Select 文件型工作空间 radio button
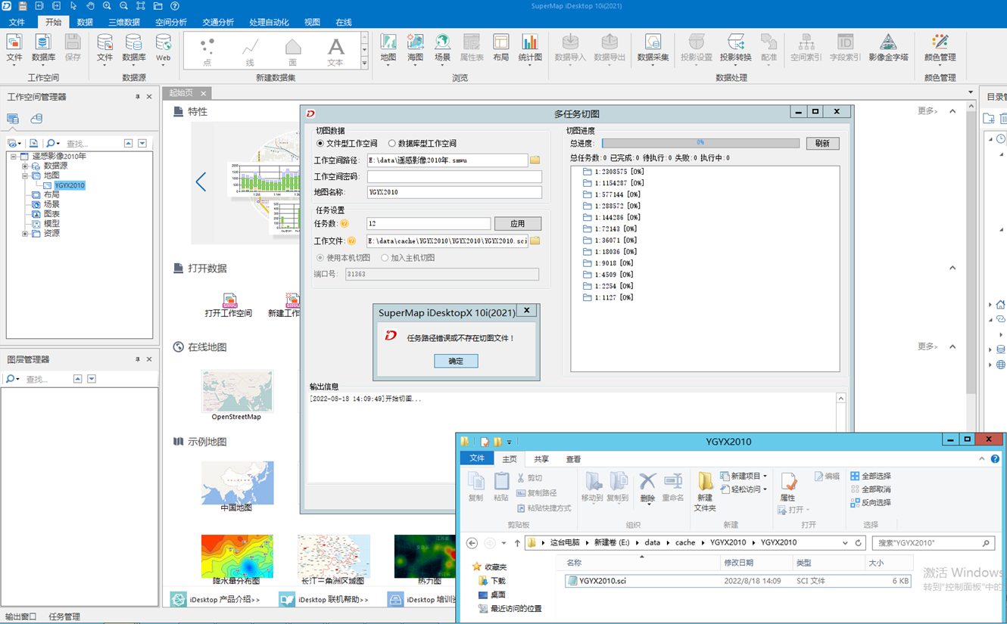This screenshot has height=624, width=1007. (x=320, y=143)
